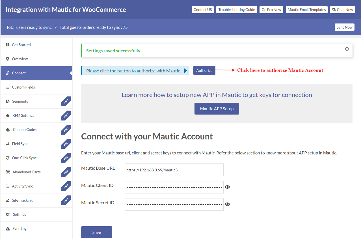
Task: Click the RFM Settings star icon
Action: pos(8,115)
